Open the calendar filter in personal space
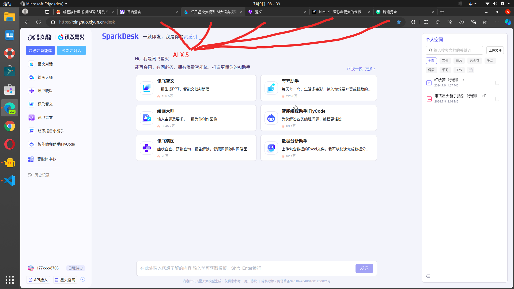Viewport: 514px width, 289px height. click(x=471, y=70)
